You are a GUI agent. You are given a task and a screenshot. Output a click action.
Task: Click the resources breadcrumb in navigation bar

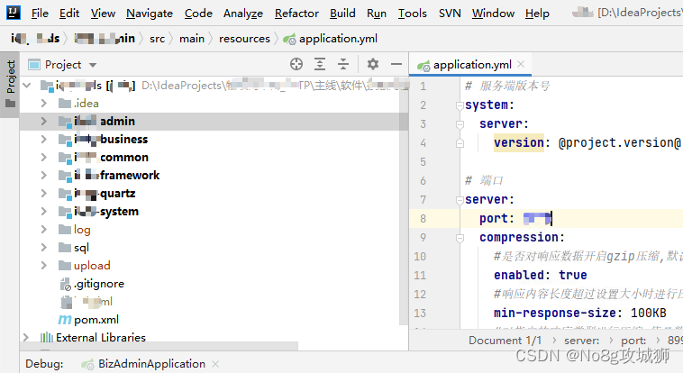[244, 39]
